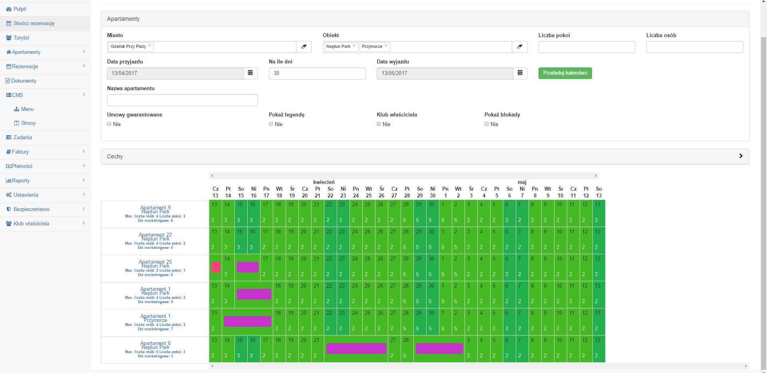Clear the Miasto field with eraser icon

pyautogui.click(x=304, y=47)
